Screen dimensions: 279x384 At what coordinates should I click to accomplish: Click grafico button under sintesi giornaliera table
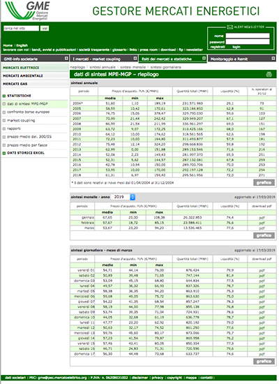(x=264, y=362)
